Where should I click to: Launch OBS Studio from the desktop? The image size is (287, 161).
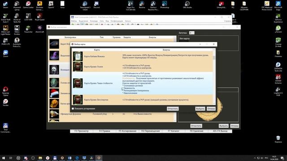(x=187, y=5)
